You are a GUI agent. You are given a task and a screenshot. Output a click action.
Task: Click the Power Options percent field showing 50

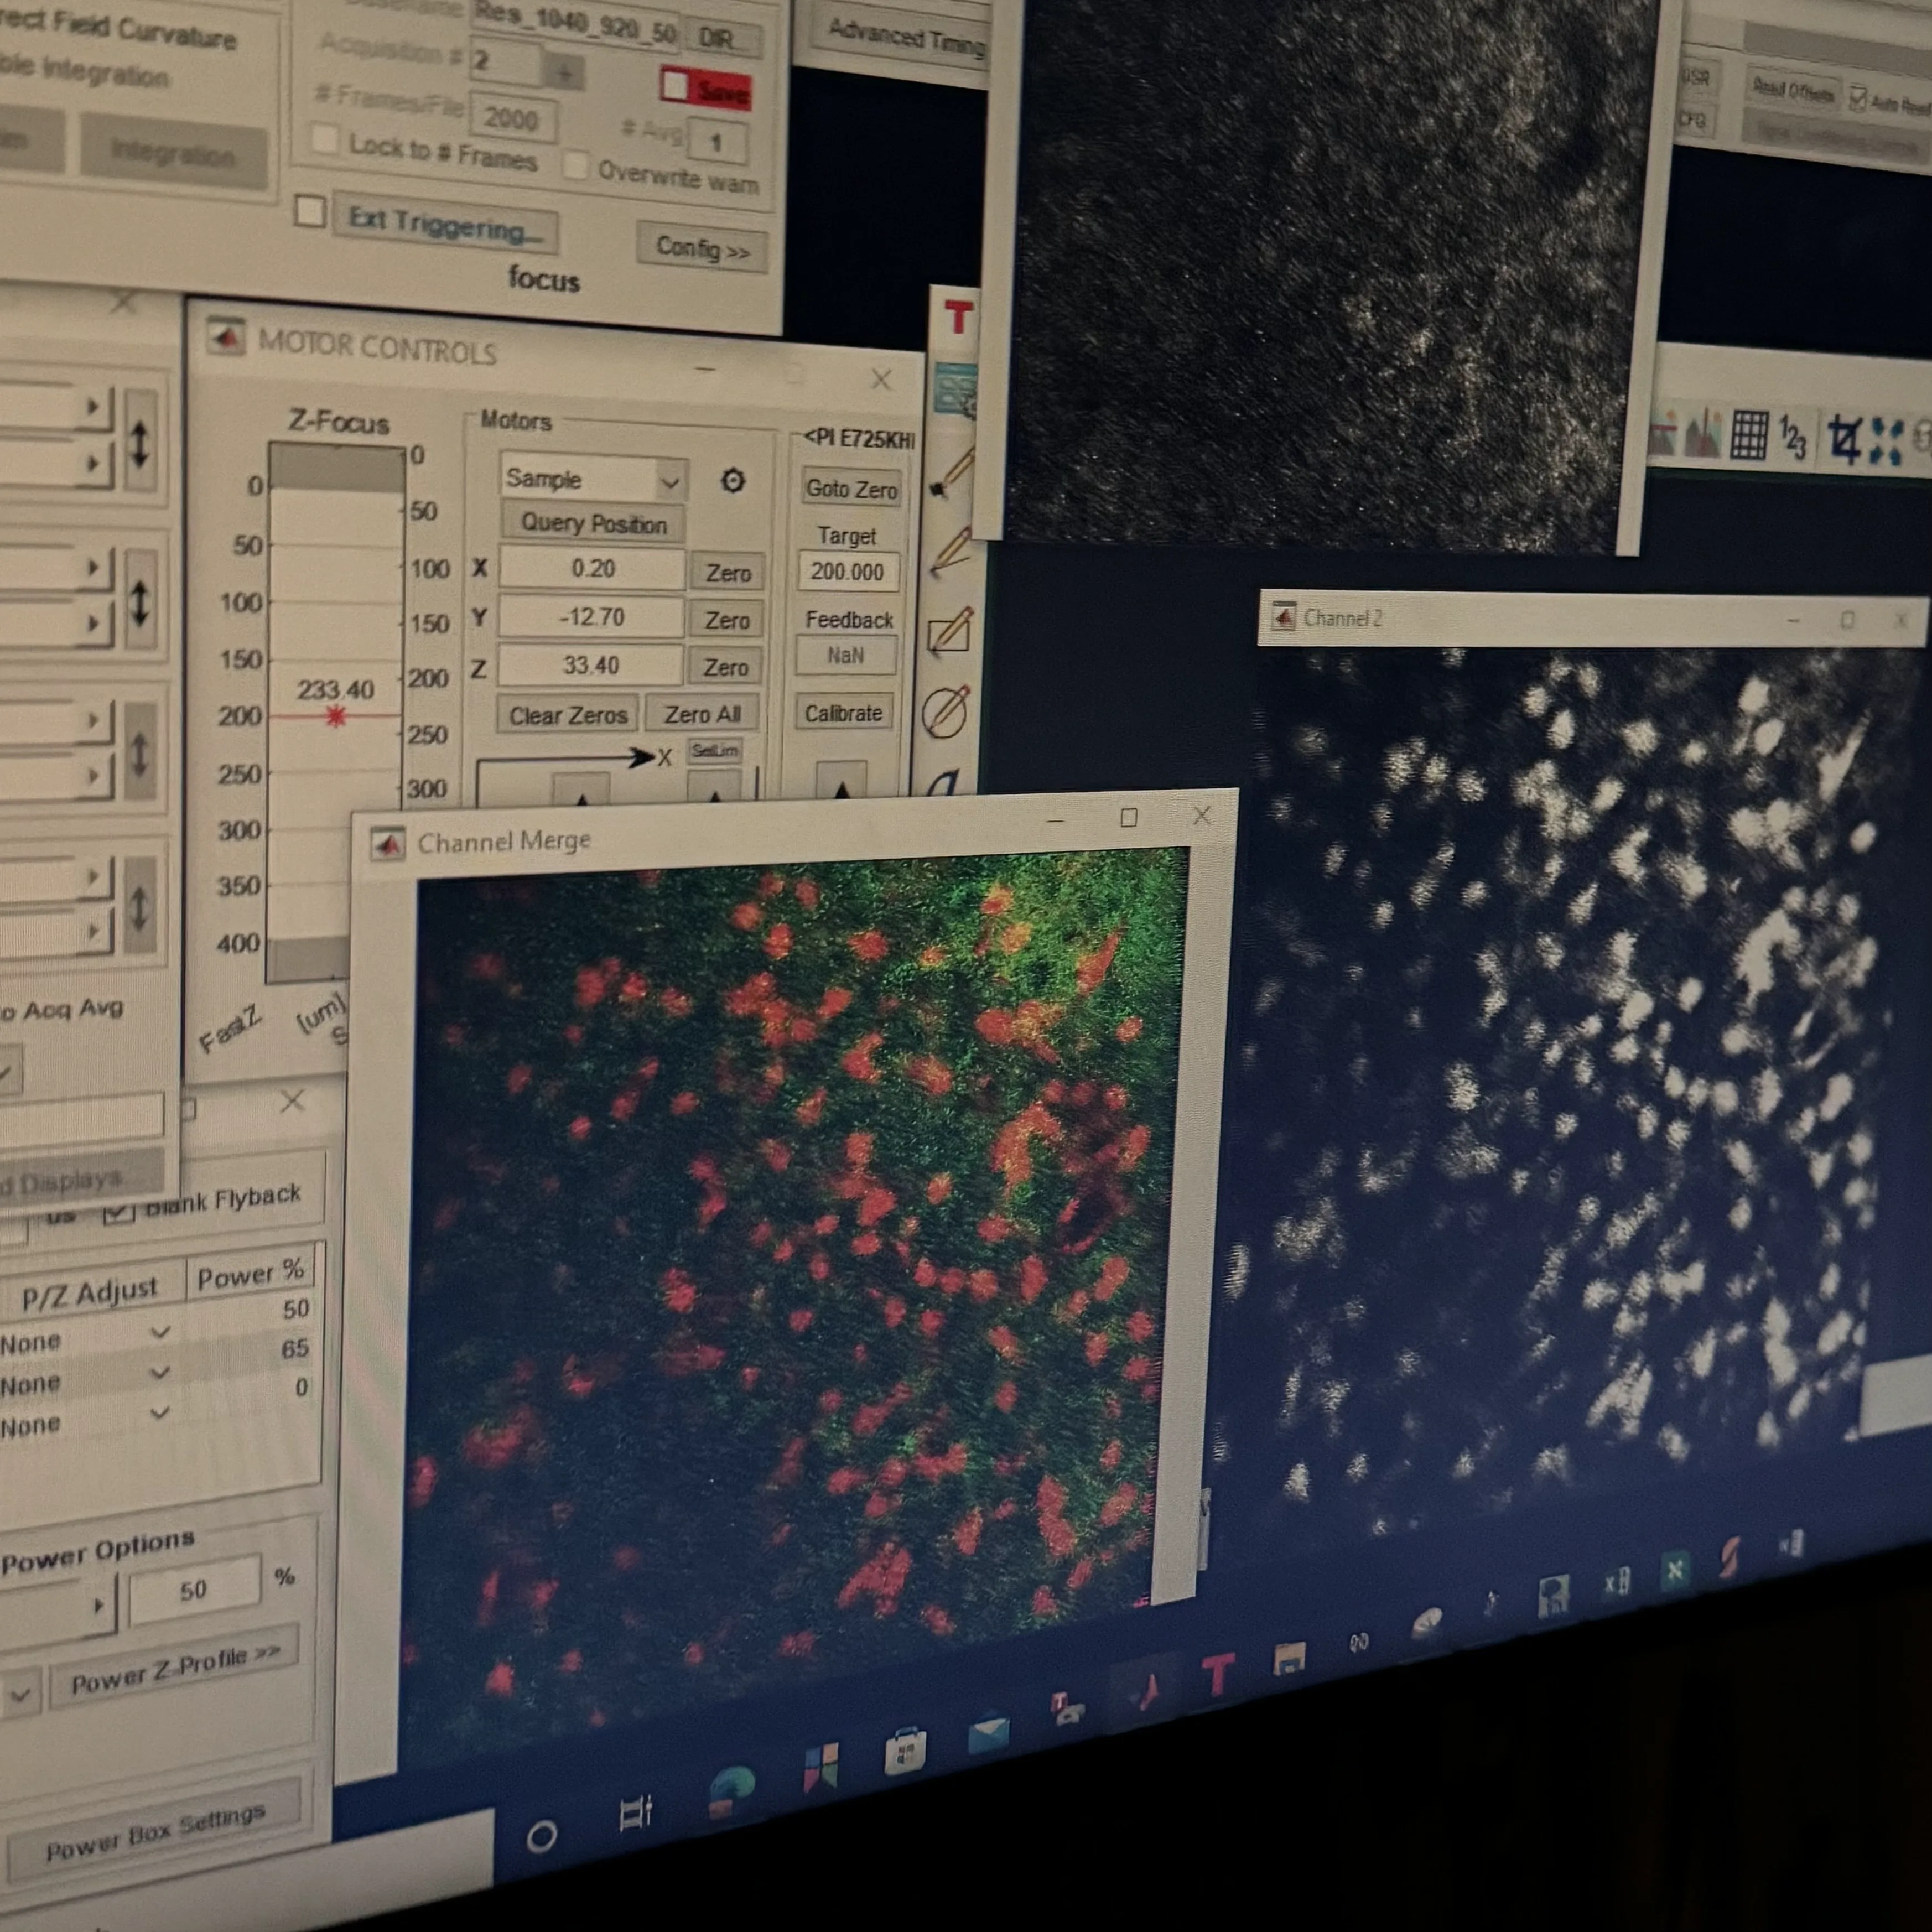click(195, 1590)
